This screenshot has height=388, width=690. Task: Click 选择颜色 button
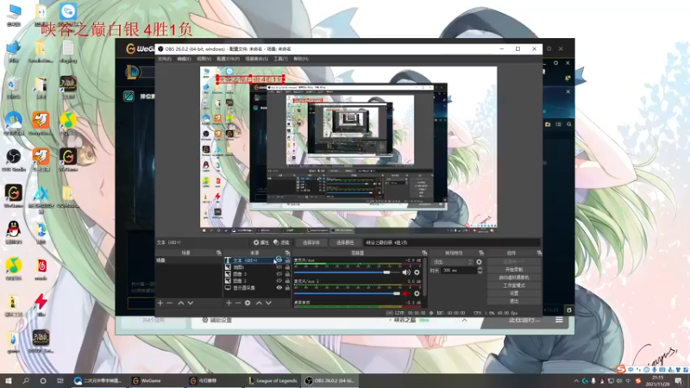click(345, 242)
